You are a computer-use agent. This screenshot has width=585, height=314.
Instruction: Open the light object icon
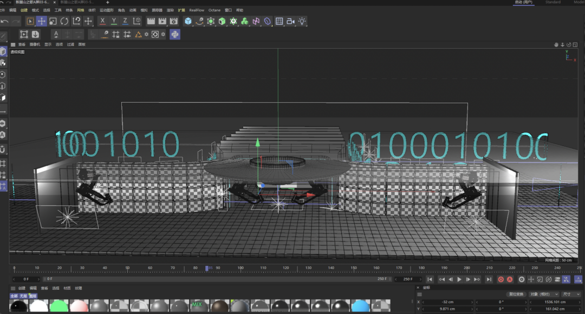tap(302, 21)
